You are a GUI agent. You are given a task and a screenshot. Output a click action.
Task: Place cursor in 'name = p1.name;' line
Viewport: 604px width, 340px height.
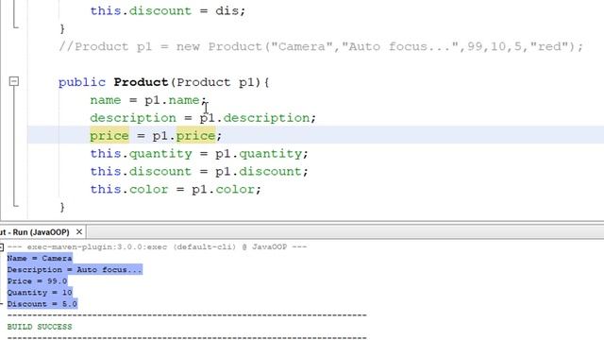click(x=149, y=100)
